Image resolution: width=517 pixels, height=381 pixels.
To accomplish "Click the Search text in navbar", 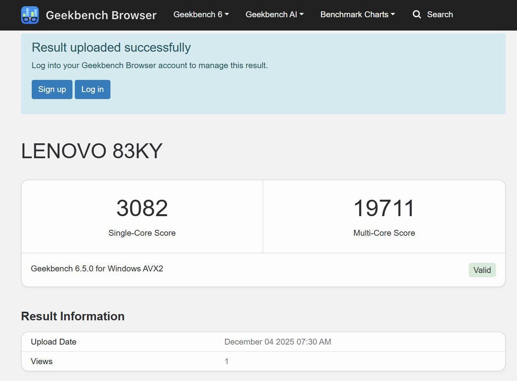I will [x=440, y=14].
